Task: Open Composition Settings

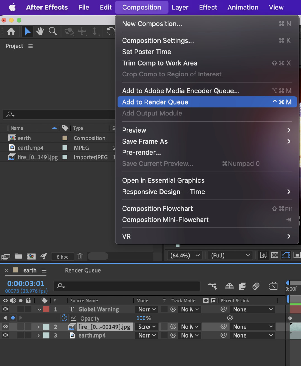Action: pyautogui.click(x=207, y=40)
